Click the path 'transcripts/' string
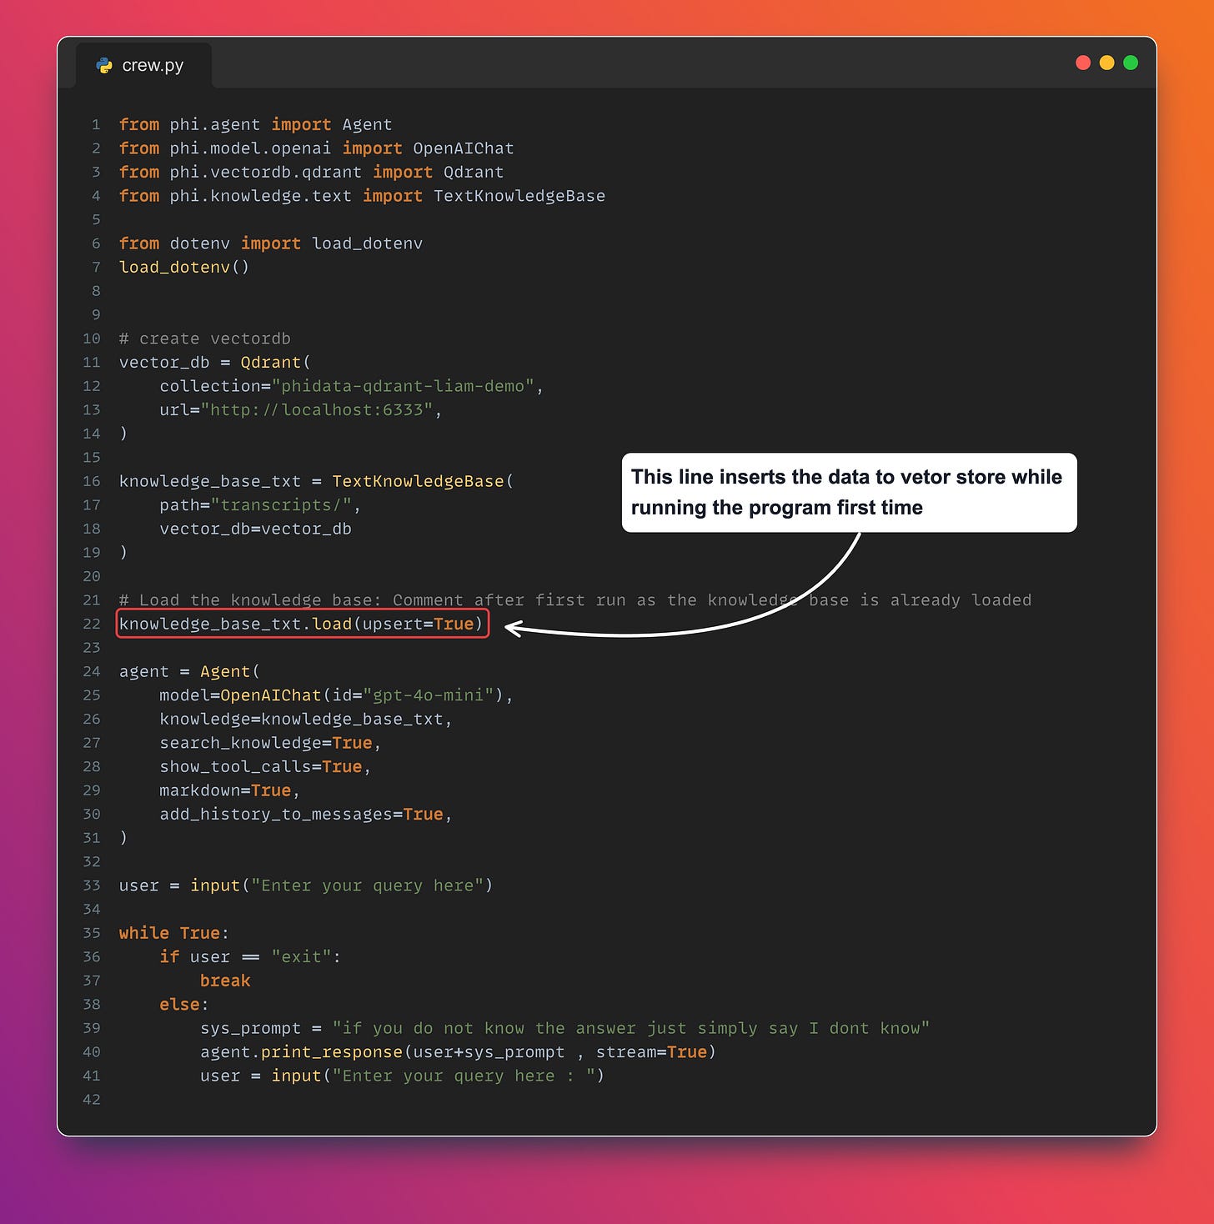 [282, 504]
